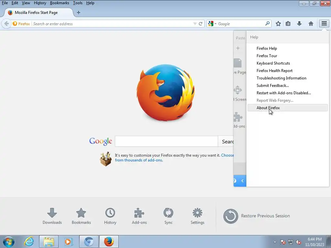Viewport: 331px width, 248px height.
Task: Follow the 'from thousands of add-ons' link
Action: 139,160
